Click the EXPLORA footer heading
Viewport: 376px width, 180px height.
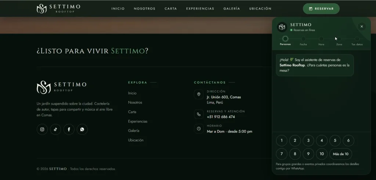click(x=138, y=82)
